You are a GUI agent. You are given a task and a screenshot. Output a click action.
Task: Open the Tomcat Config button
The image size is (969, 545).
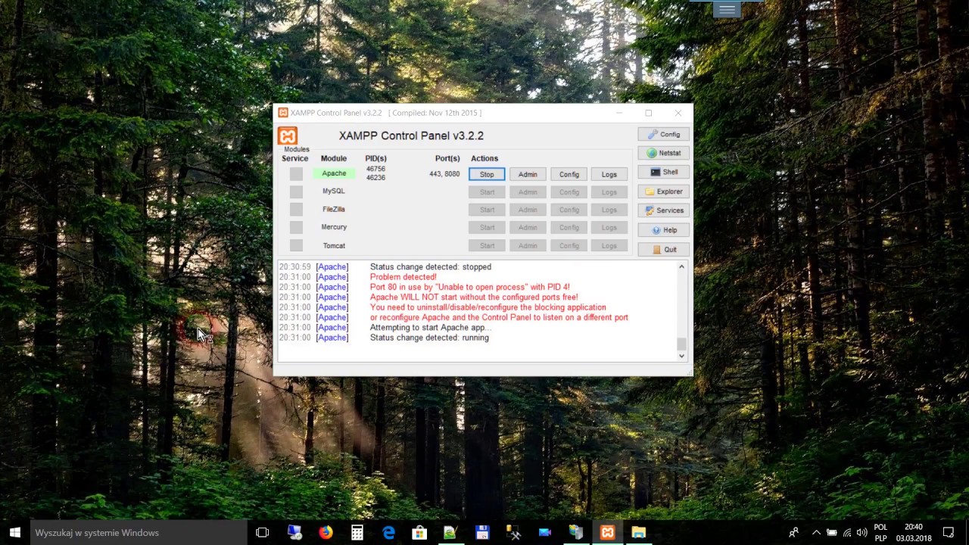coord(569,246)
